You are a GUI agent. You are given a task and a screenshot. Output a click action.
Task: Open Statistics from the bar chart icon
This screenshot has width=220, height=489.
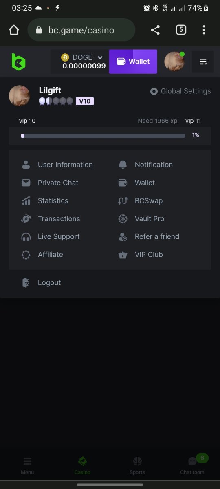pos(26,201)
